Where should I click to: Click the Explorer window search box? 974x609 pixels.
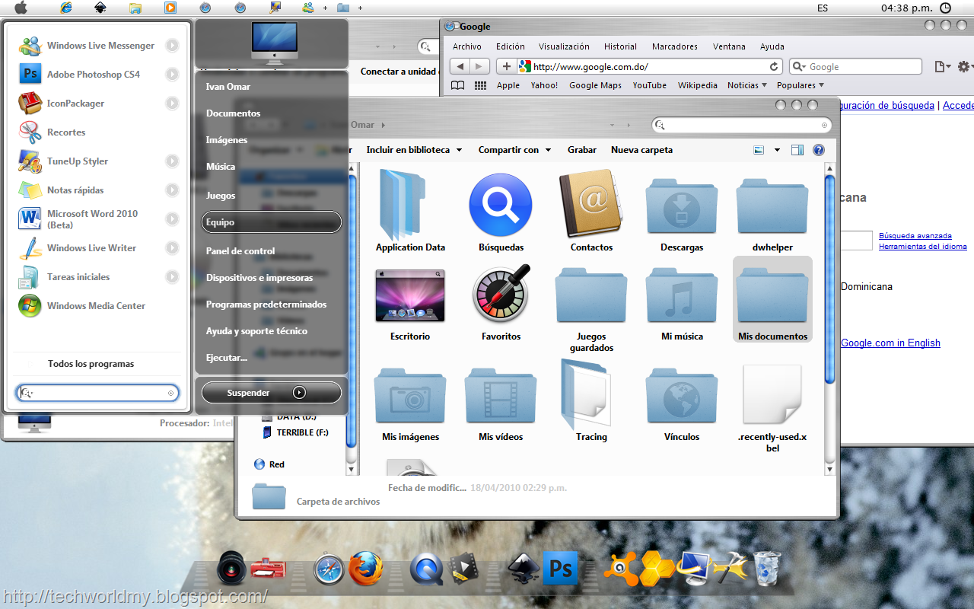741,125
